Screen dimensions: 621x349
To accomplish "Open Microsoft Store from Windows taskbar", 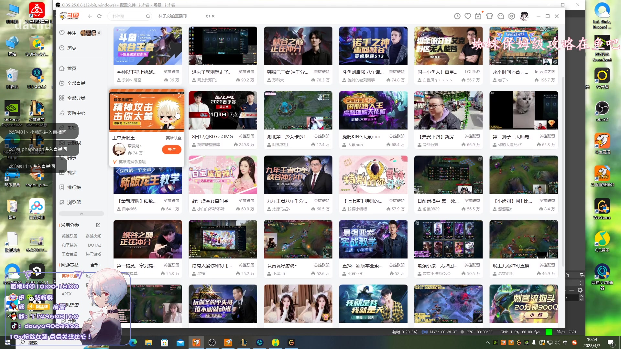I will tap(165, 343).
